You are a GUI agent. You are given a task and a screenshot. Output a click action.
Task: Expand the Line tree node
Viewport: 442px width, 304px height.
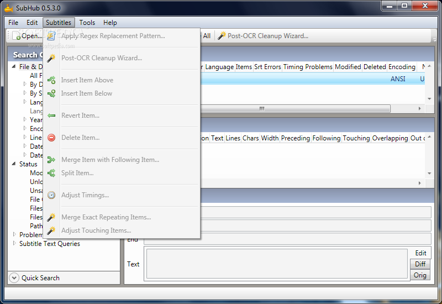click(x=25, y=137)
